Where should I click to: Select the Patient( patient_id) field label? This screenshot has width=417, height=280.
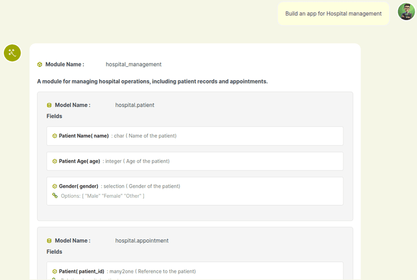pyautogui.click(x=81, y=272)
